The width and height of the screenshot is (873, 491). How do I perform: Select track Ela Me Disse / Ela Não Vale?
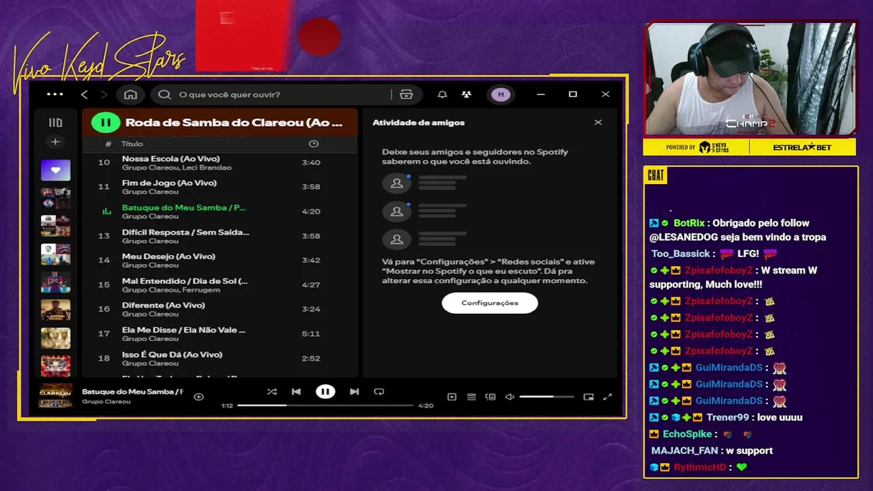[x=220, y=334]
